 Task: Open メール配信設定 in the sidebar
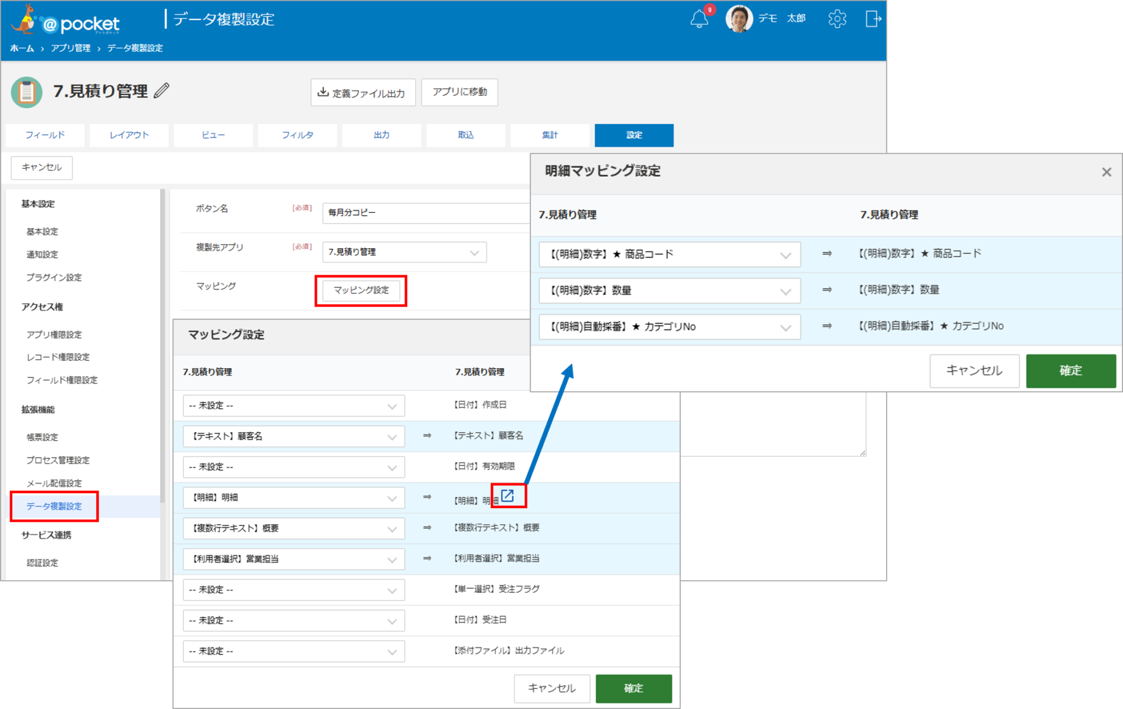[54, 483]
